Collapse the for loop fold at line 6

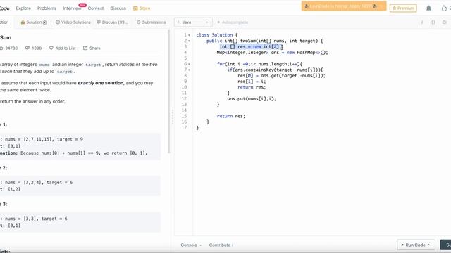[x=189, y=64]
